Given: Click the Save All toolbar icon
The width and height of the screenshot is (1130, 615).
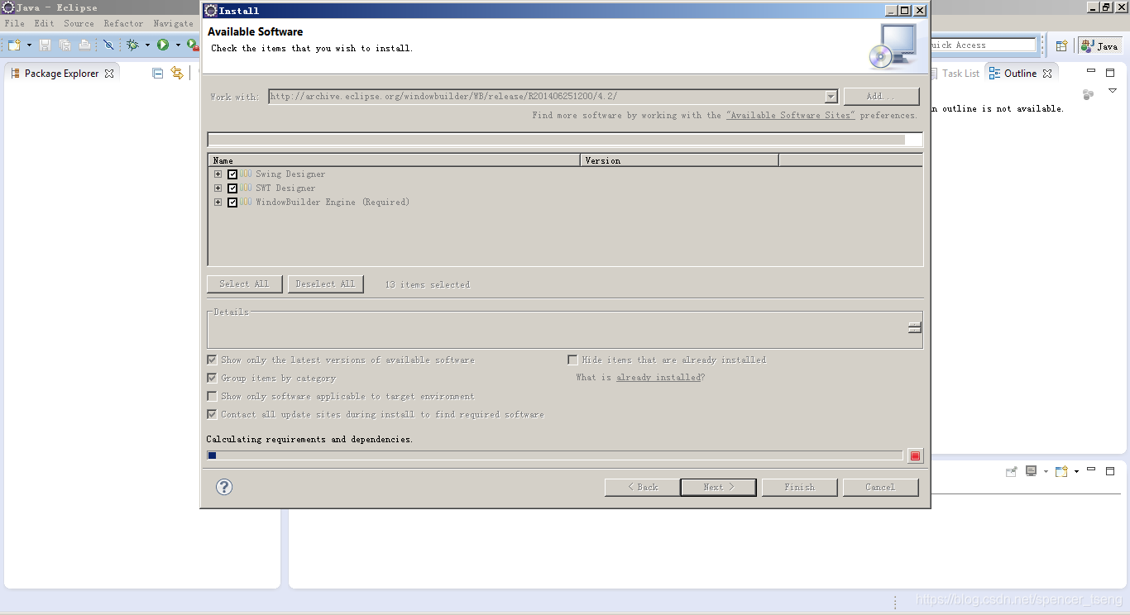Looking at the screenshot, I should [65, 45].
